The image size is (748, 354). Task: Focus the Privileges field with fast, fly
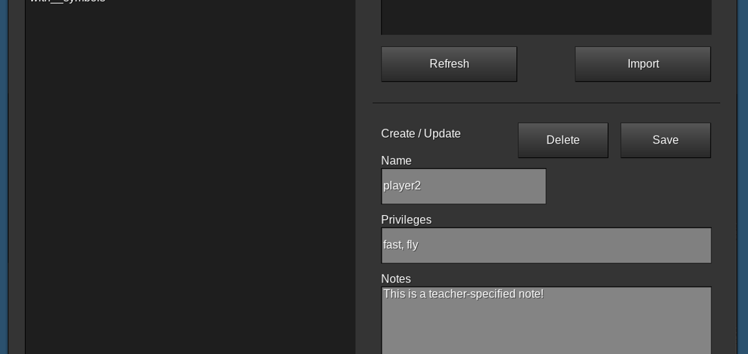[x=546, y=245]
